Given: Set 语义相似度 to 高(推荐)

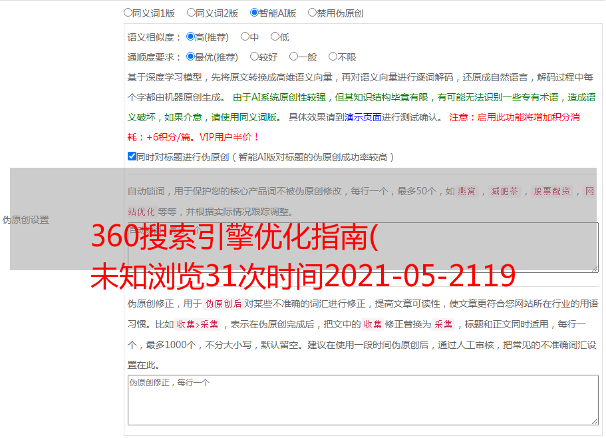Looking at the screenshot, I should click(190, 37).
